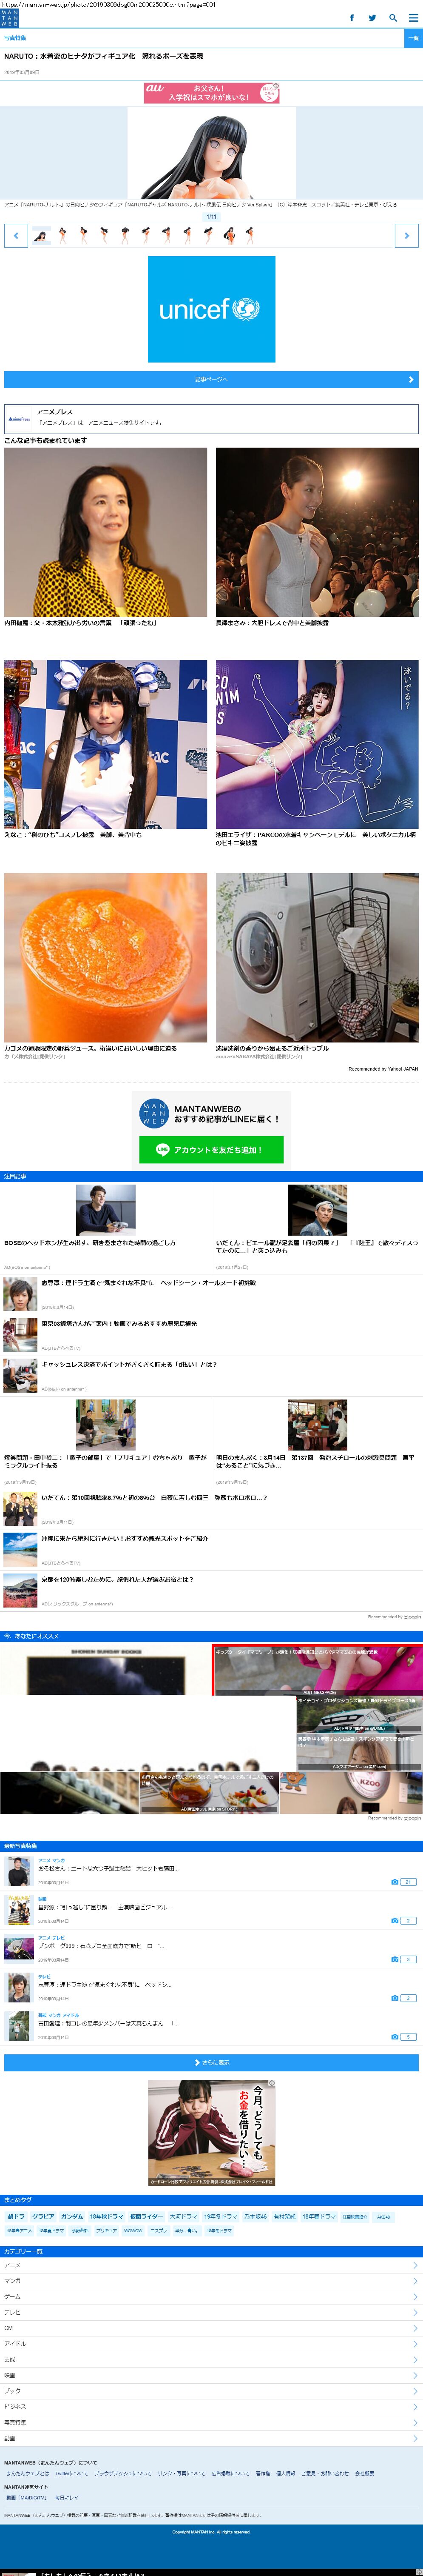
Task: Go to previous photo with left arrow
Action: click(16, 236)
